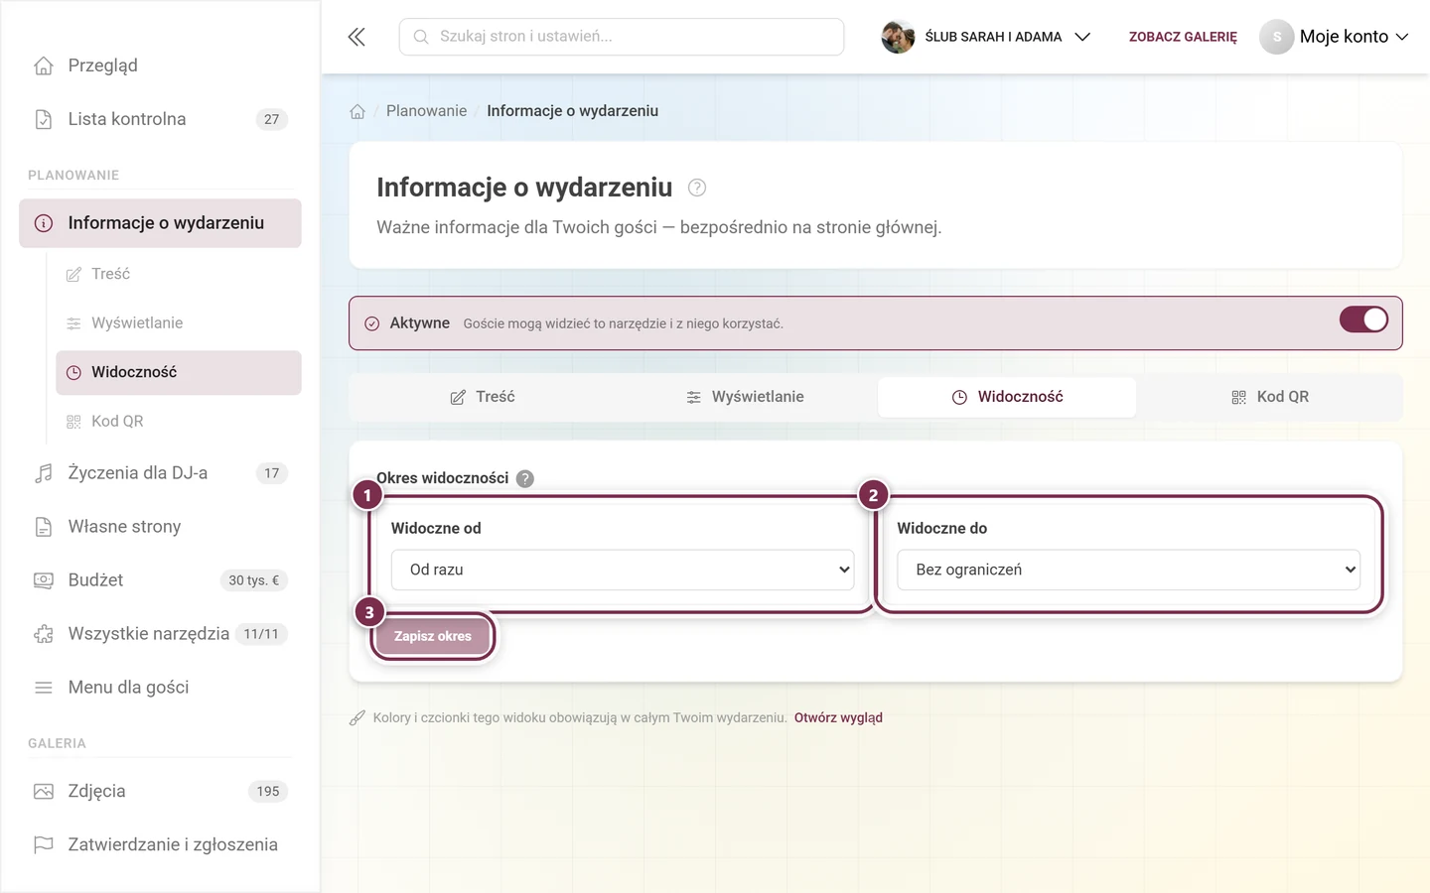1430x893 pixels.
Task: Open help icon beside Informacje o wydarzeniu heading
Action: click(x=697, y=188)
